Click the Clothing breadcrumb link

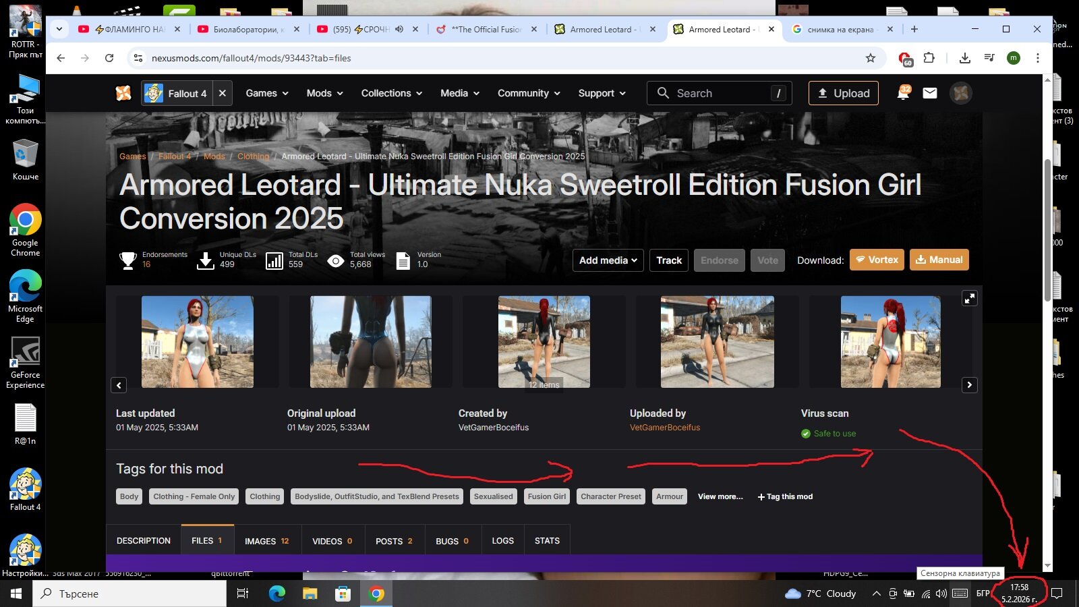[253, 156]
